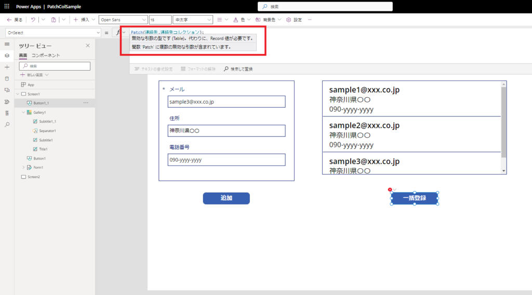532x295 pixels.
Task: Select the sample3@xxx.co.jp gallery item
Action: pyautogui.click(x=411, y=164)
